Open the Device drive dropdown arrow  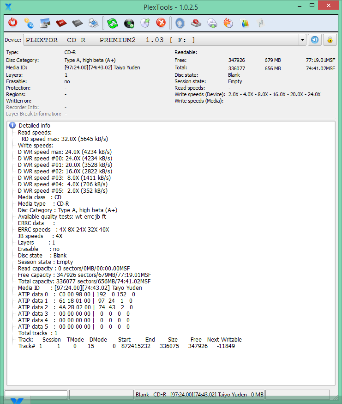[302, 40]
